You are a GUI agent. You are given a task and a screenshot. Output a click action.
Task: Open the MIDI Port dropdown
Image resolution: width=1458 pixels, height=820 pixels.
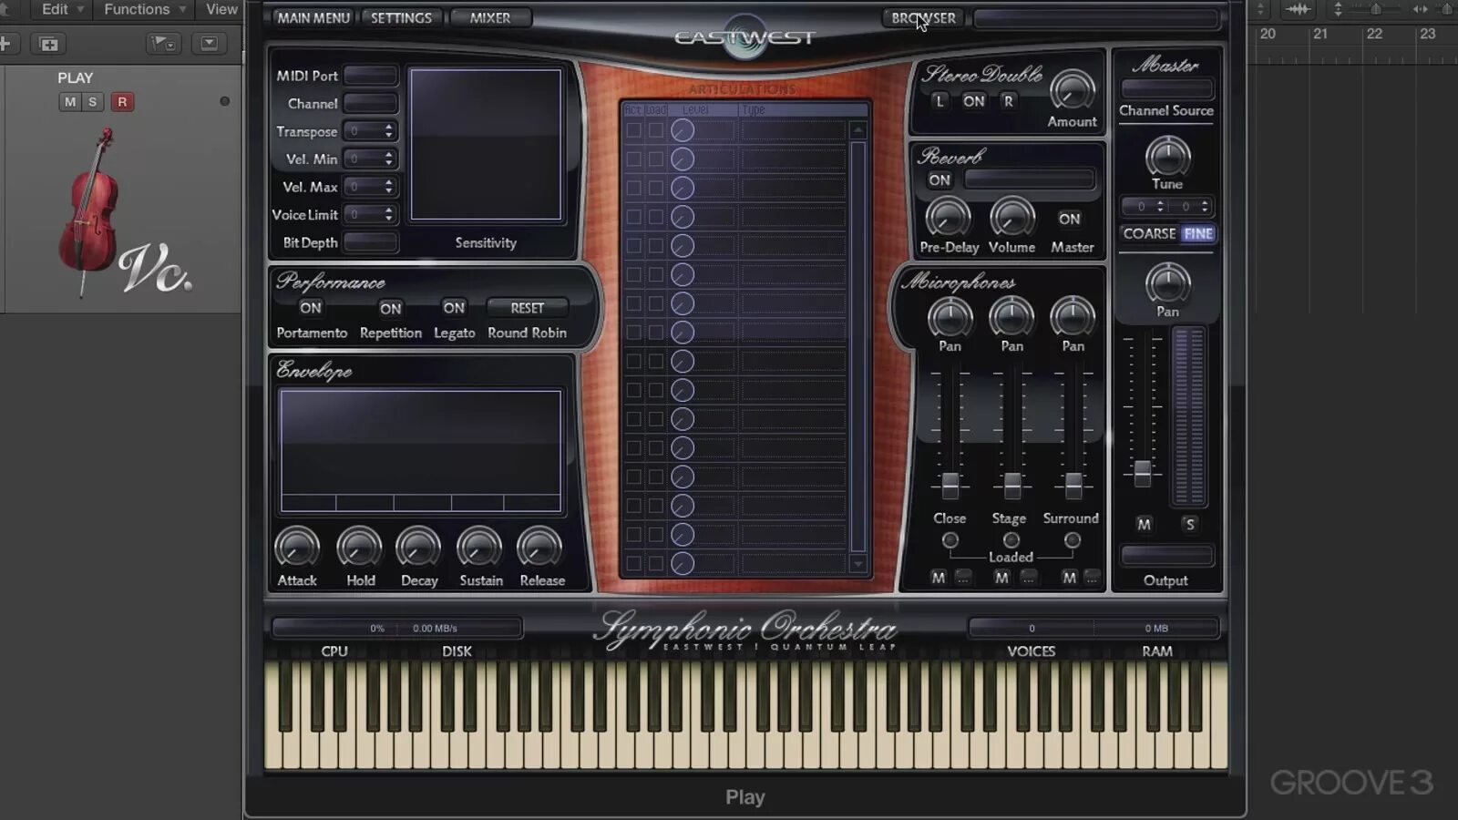370,76
